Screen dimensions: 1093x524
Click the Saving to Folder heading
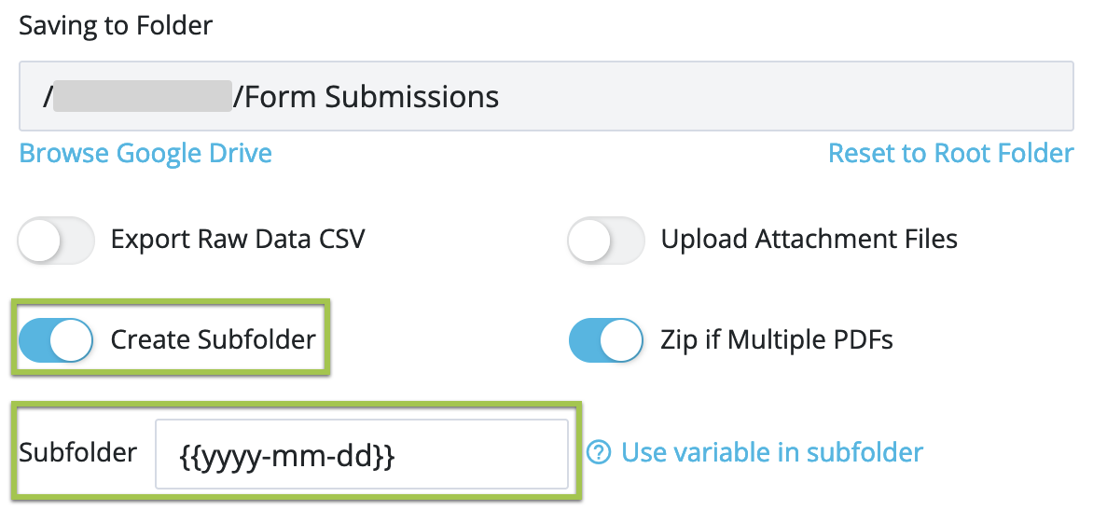point(116,25)
